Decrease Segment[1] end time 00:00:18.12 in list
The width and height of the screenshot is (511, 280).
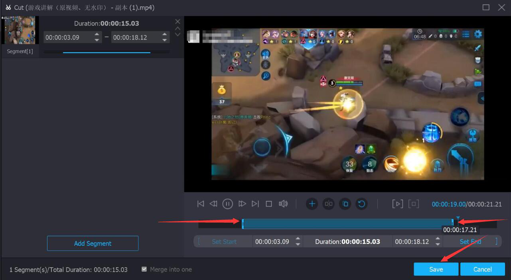(165, 40)
